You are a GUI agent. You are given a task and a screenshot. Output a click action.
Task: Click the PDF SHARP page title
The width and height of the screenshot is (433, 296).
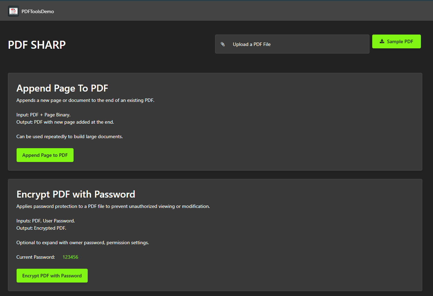(x=37, y=45)
